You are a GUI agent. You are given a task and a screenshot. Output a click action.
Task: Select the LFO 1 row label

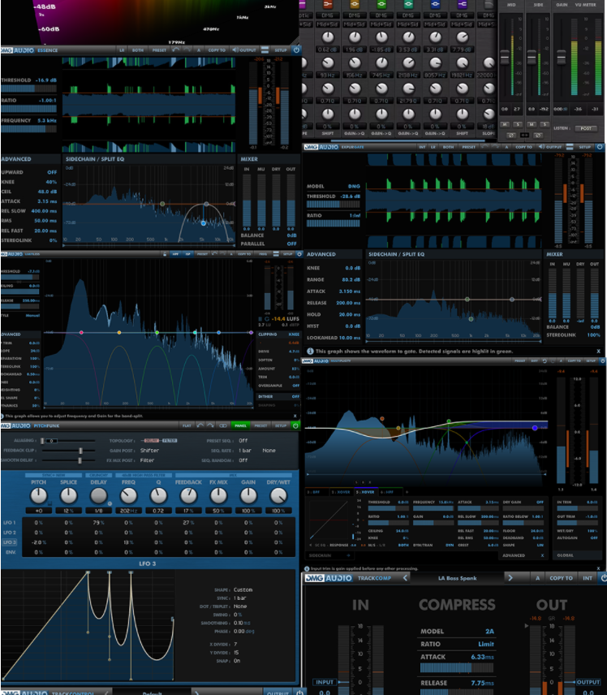coord(9,523)
